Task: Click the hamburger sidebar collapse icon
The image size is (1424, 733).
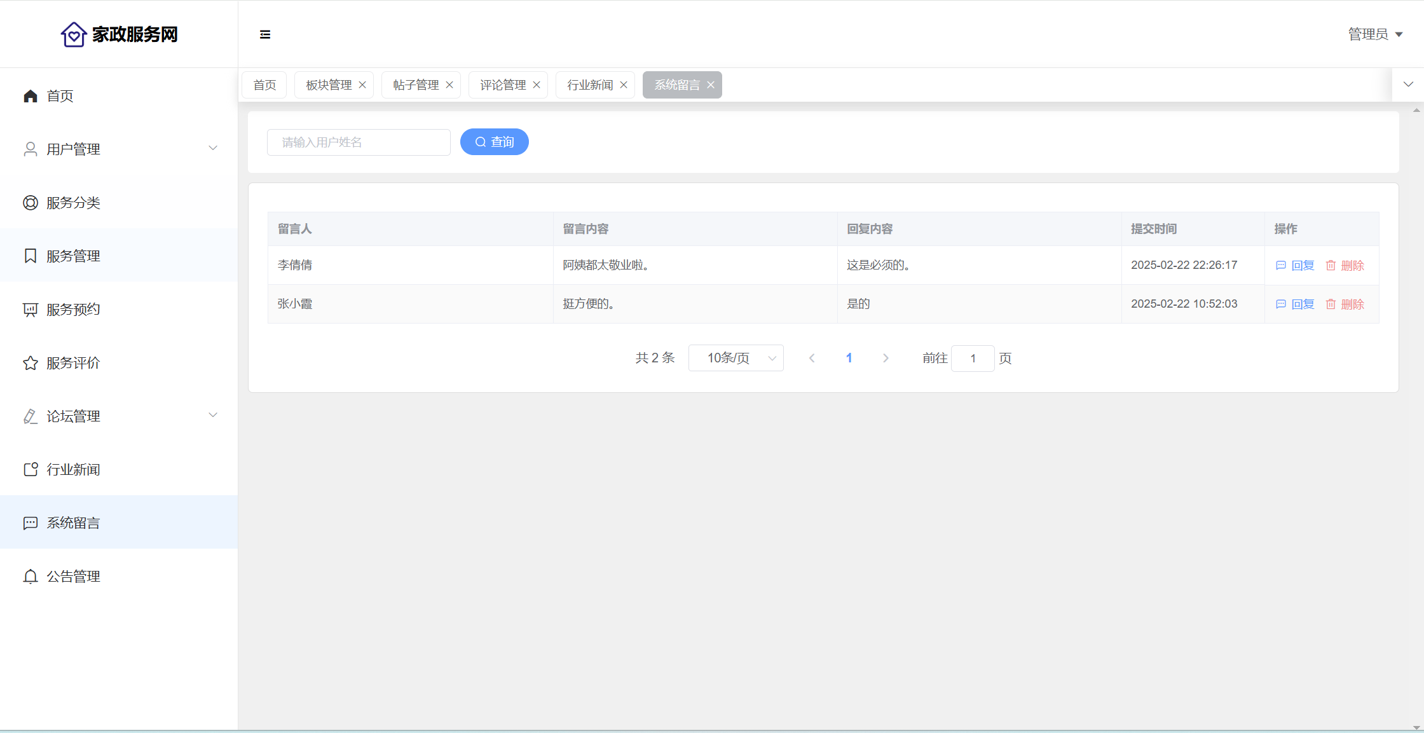Action: point(265,34)
